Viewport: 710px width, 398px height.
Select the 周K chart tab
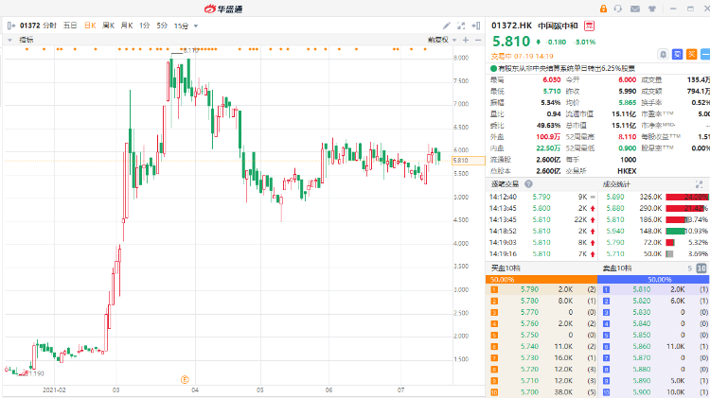108,26
